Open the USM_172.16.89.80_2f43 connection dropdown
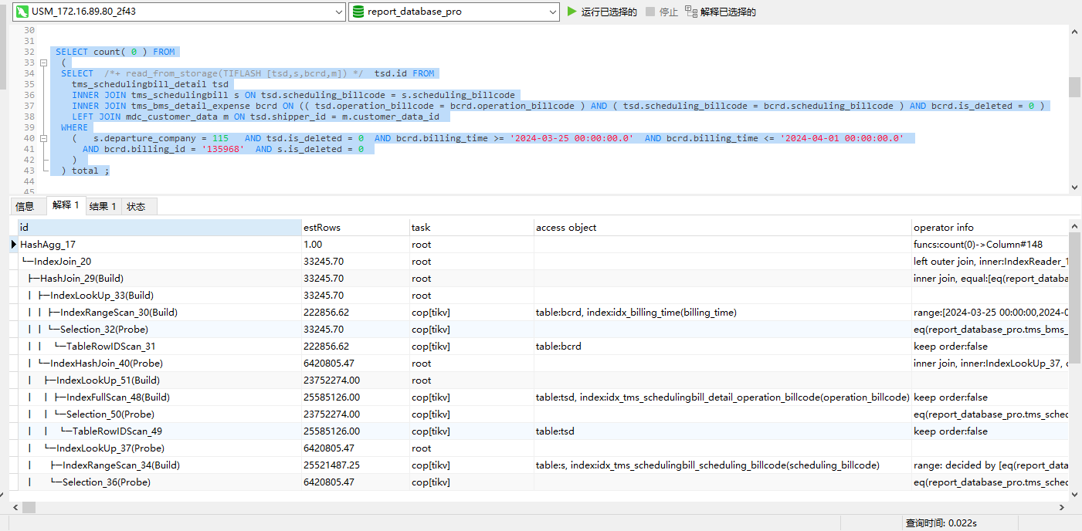The width and height of the screenshot is (1082, 531). tap(338, 12)
